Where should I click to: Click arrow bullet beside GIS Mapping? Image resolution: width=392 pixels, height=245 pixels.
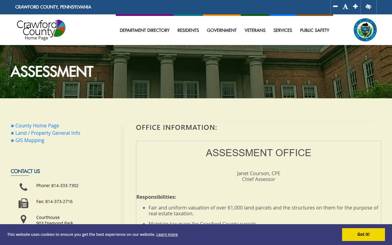click(x=12, y=140)
